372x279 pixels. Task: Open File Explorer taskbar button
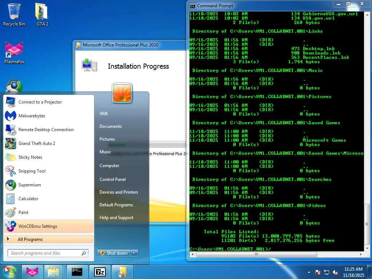(54, 272)
